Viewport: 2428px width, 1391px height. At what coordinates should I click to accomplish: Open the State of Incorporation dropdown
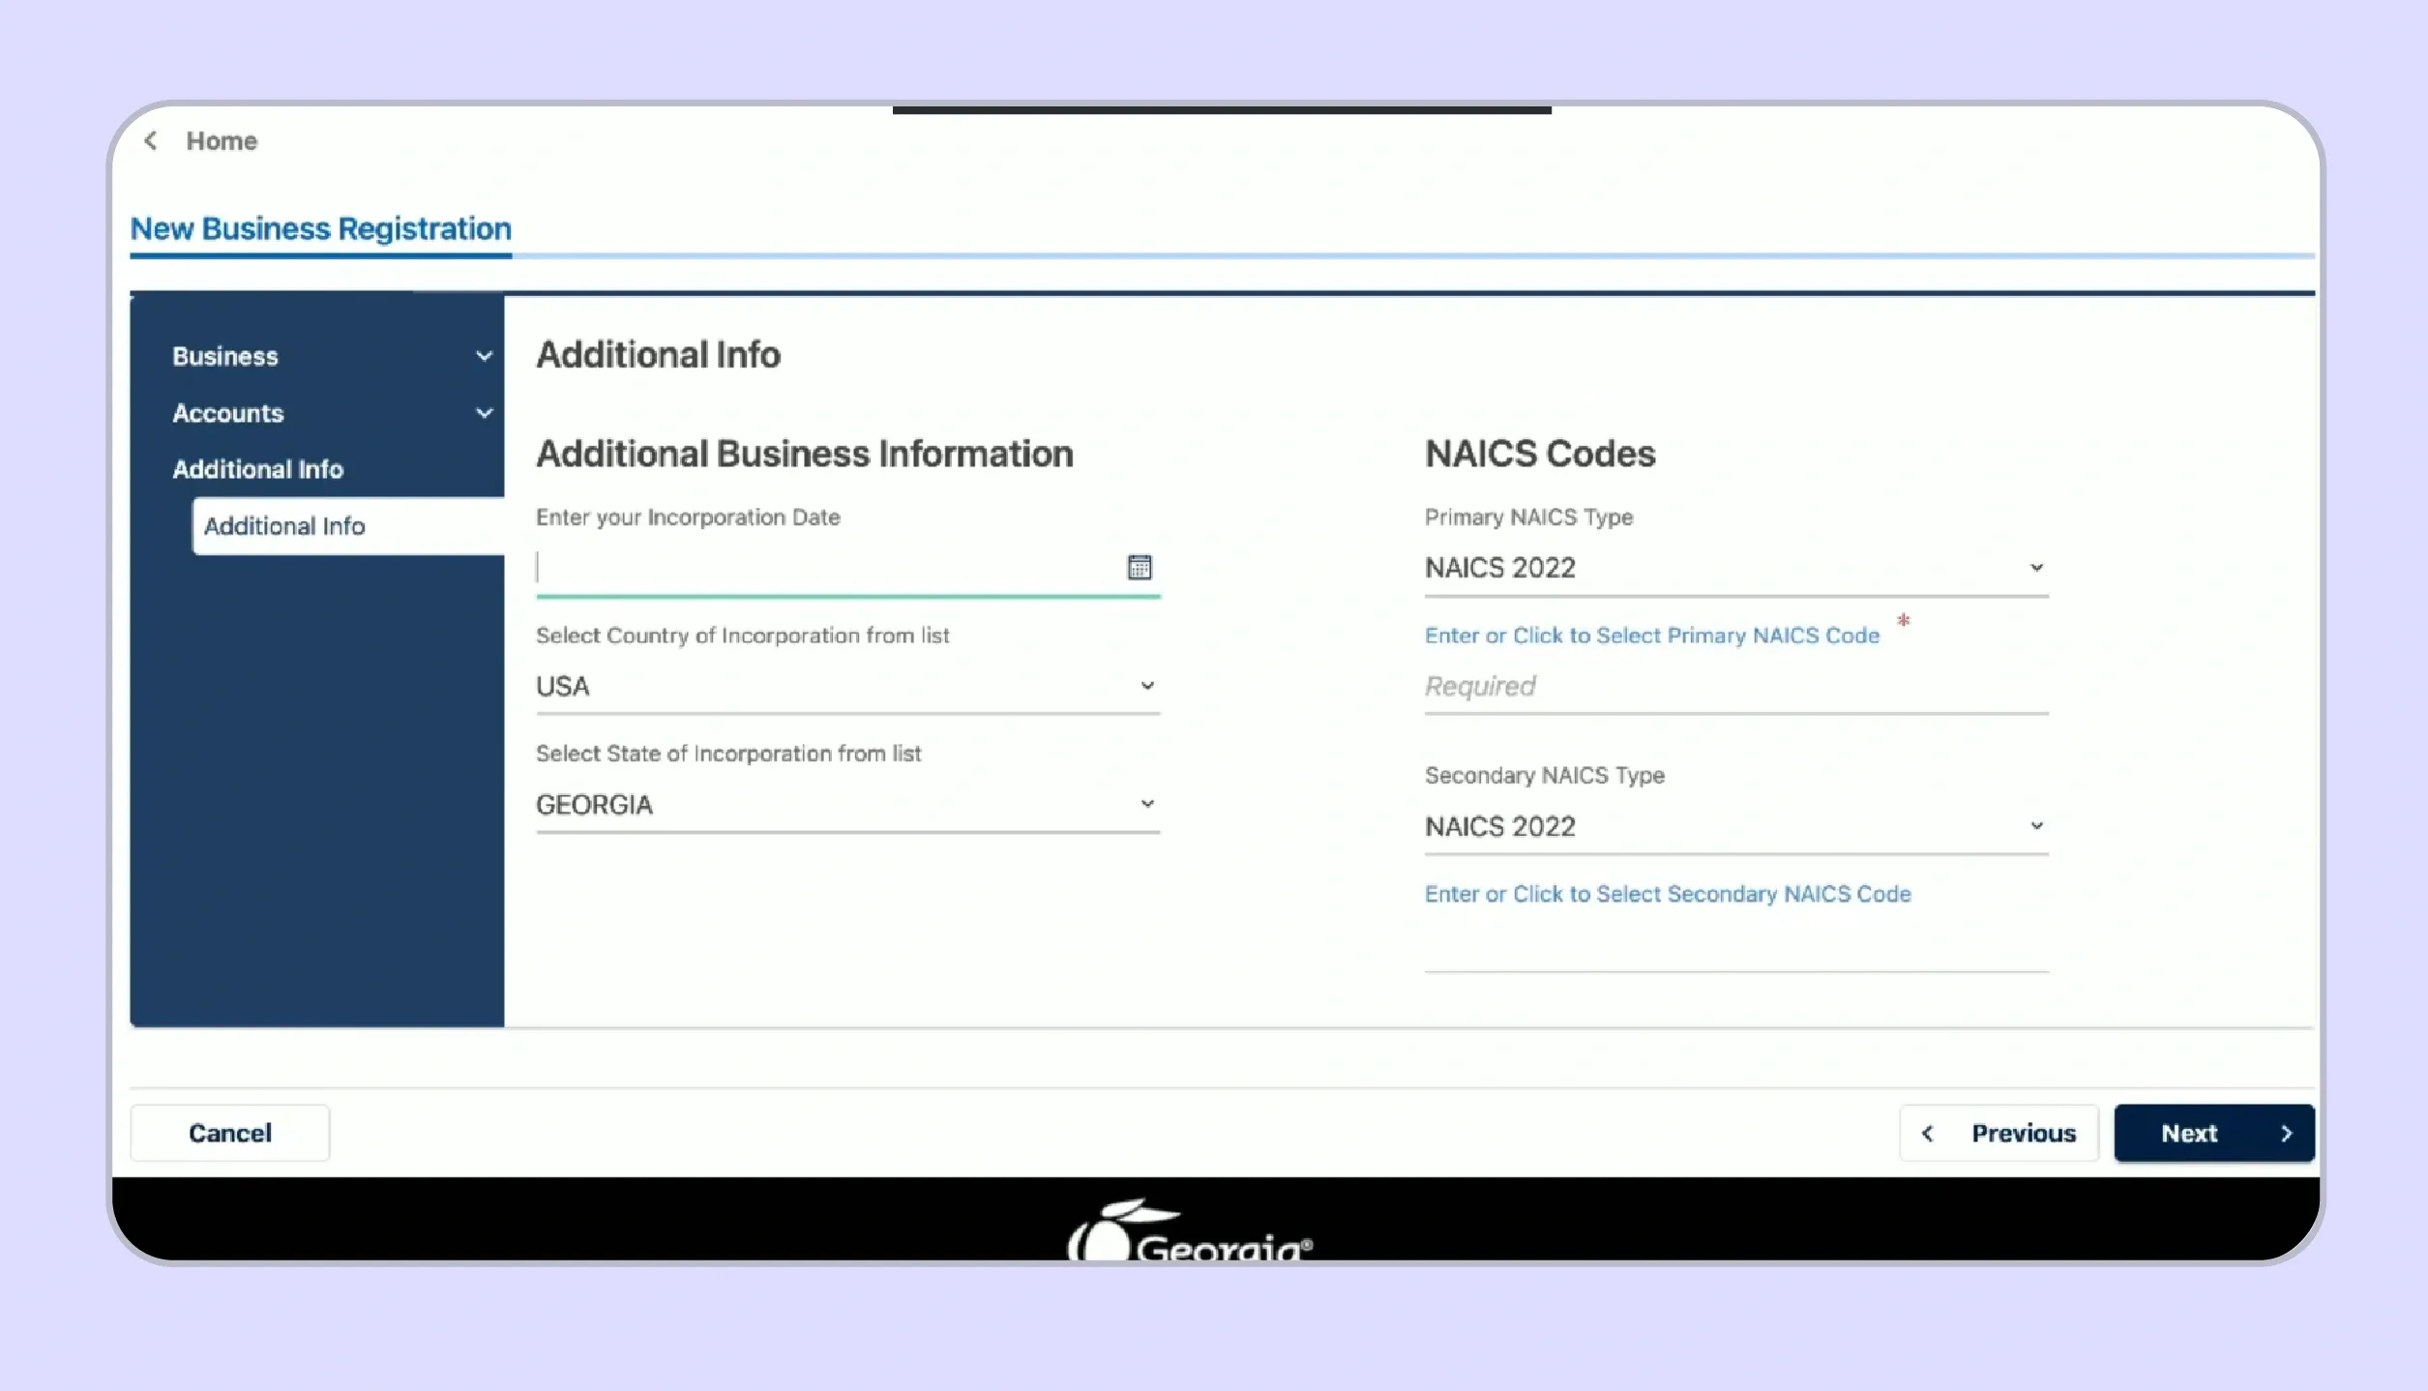847,805
